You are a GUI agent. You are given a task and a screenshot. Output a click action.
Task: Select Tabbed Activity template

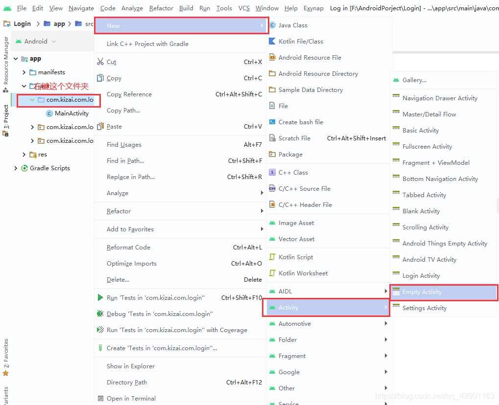444,195
